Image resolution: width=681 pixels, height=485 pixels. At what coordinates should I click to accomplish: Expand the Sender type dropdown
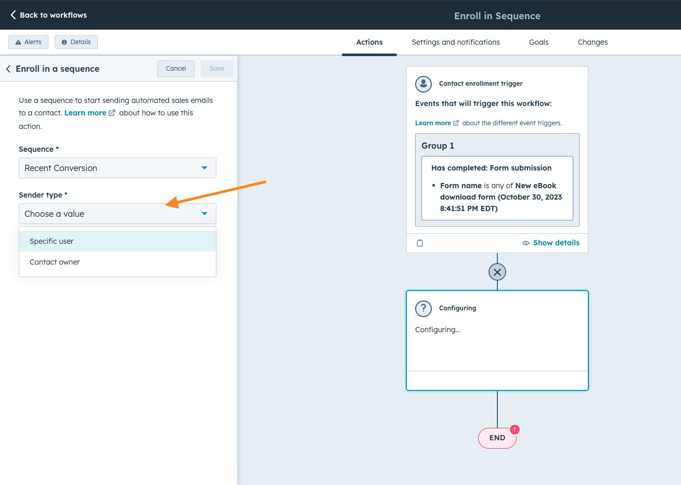point(117,214)
